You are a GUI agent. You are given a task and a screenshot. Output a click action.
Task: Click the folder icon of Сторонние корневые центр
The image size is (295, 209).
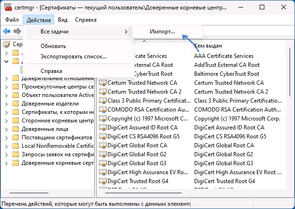click(16, 121)
